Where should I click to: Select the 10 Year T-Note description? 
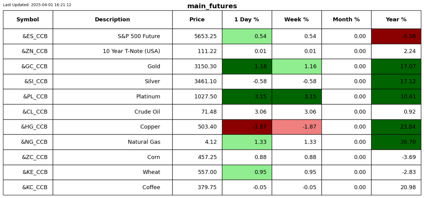point(131,51)
